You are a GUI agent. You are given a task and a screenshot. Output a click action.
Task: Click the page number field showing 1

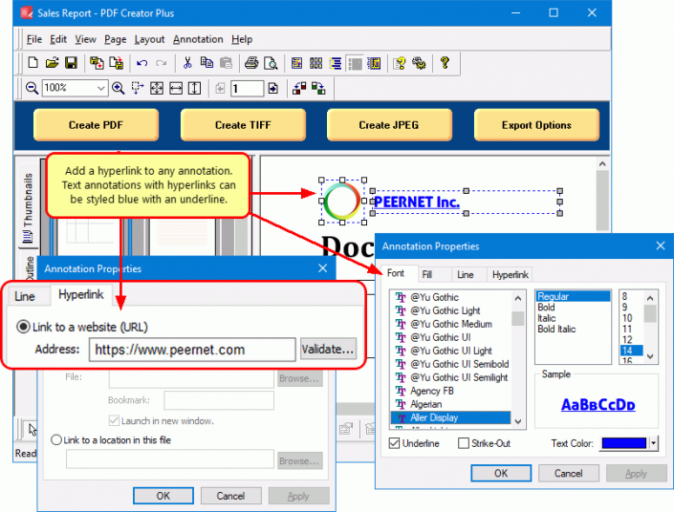(x=247, y=89)
